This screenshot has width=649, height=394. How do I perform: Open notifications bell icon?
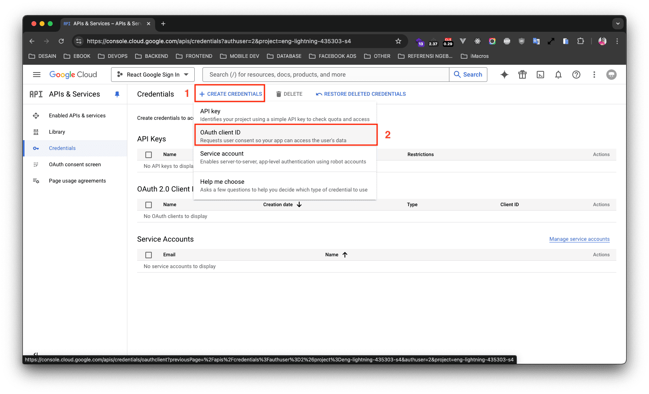558,75
